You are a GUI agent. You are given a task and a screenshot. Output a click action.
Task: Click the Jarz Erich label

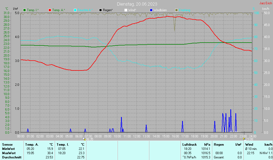tap(266, 3)
